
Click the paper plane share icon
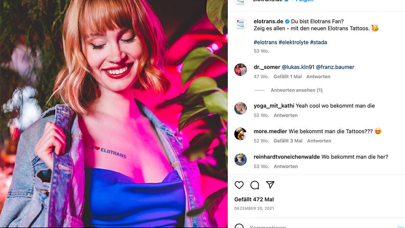click(x=270, y=185)
